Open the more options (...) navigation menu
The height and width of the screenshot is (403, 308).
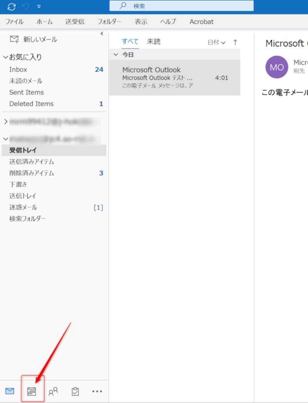tap(97, 391)
